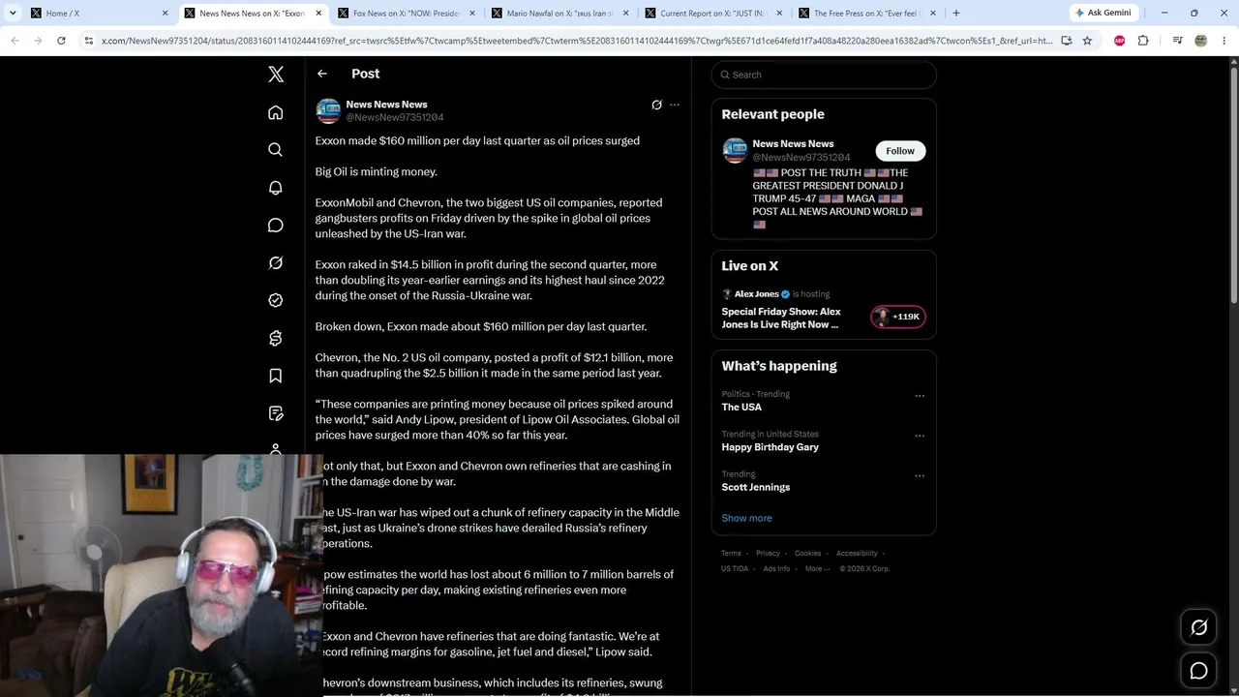Click the +119K listeners badge
Image resolution: width=1239 pixels, height=697 pixels.
897,317
